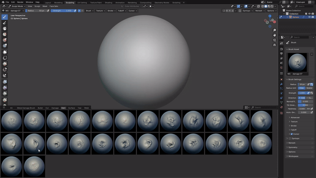This screenshot has width=316, height=178.
Task: Open the Material properties tab icon
Action: (x=281, y=107)
